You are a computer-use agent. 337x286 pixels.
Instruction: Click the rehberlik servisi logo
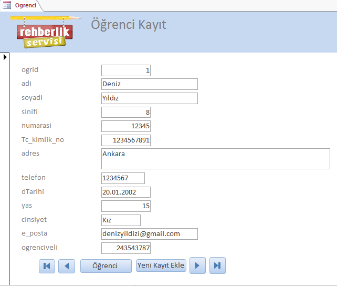45,32
